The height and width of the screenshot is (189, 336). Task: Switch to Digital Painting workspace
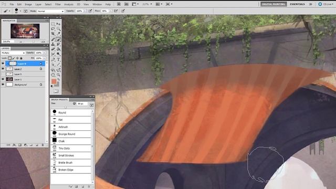[274, 4]
